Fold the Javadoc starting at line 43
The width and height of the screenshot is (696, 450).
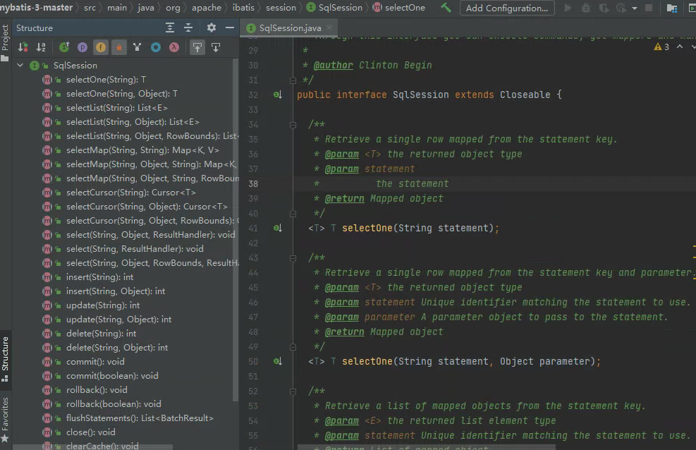[x=293, y=258]
